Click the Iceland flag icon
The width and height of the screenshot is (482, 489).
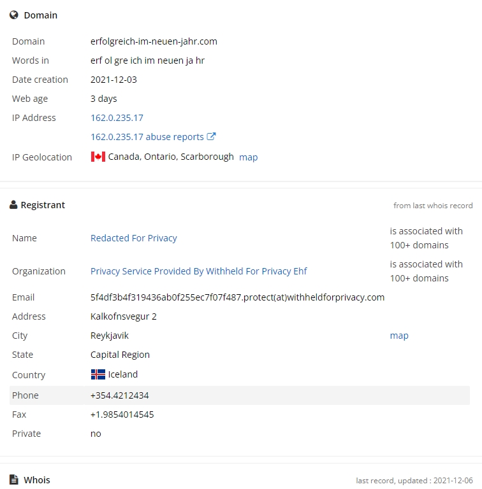[98, 374]
